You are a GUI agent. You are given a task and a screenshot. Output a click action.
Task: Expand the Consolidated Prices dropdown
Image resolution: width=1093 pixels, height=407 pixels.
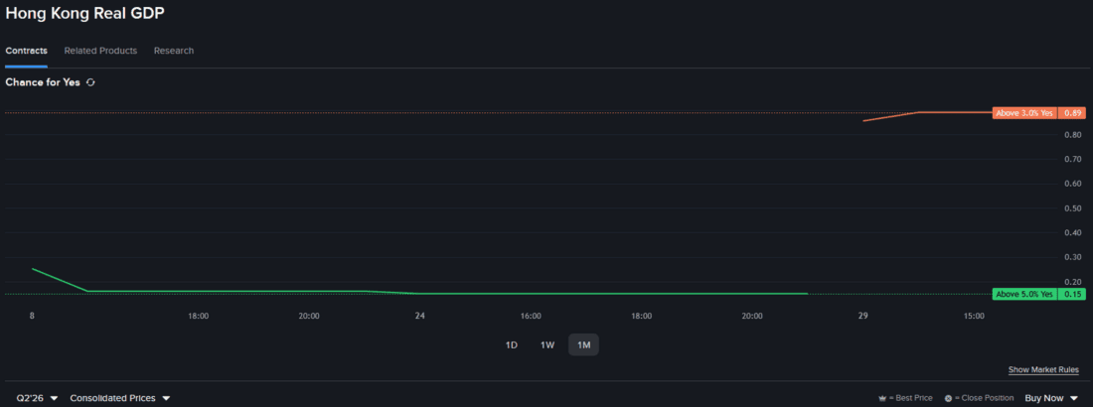pos(120,398)
